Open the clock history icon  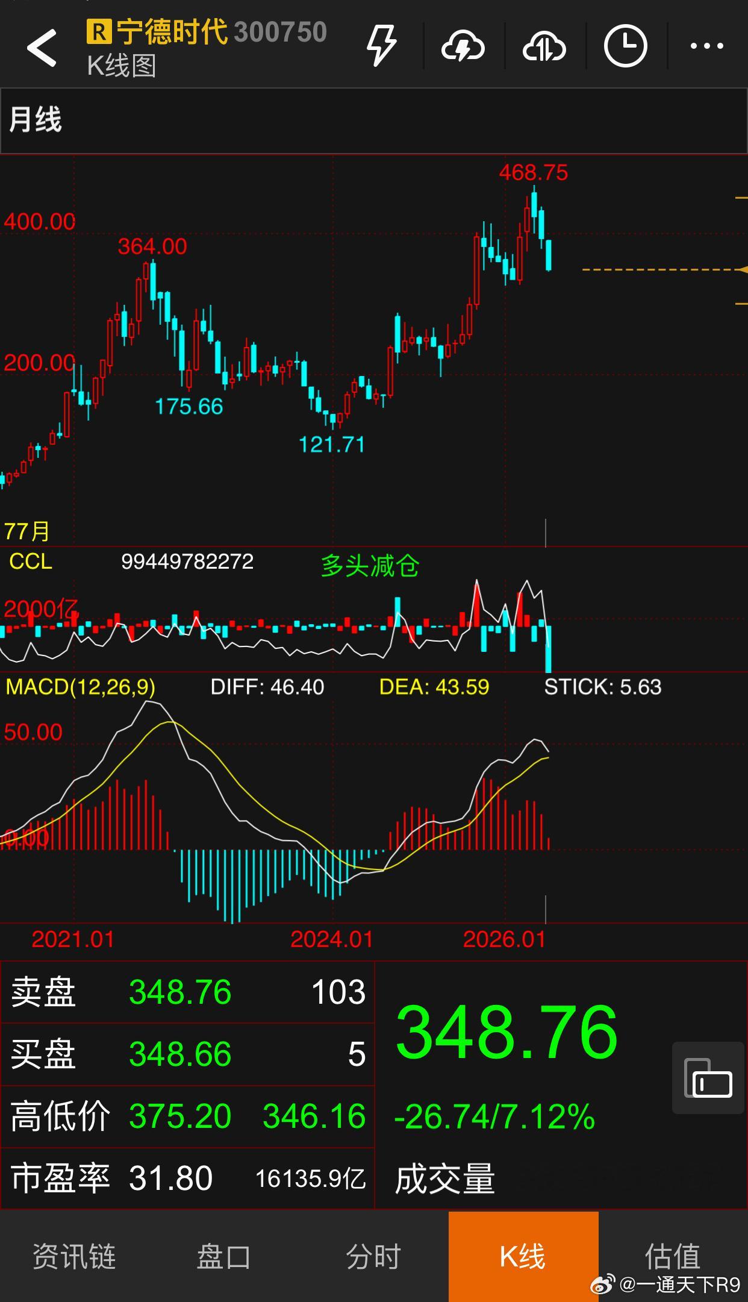(625, 46)
